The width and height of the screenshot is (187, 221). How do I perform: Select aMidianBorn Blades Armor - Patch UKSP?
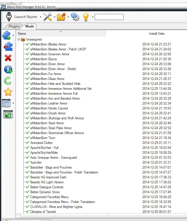58,49
